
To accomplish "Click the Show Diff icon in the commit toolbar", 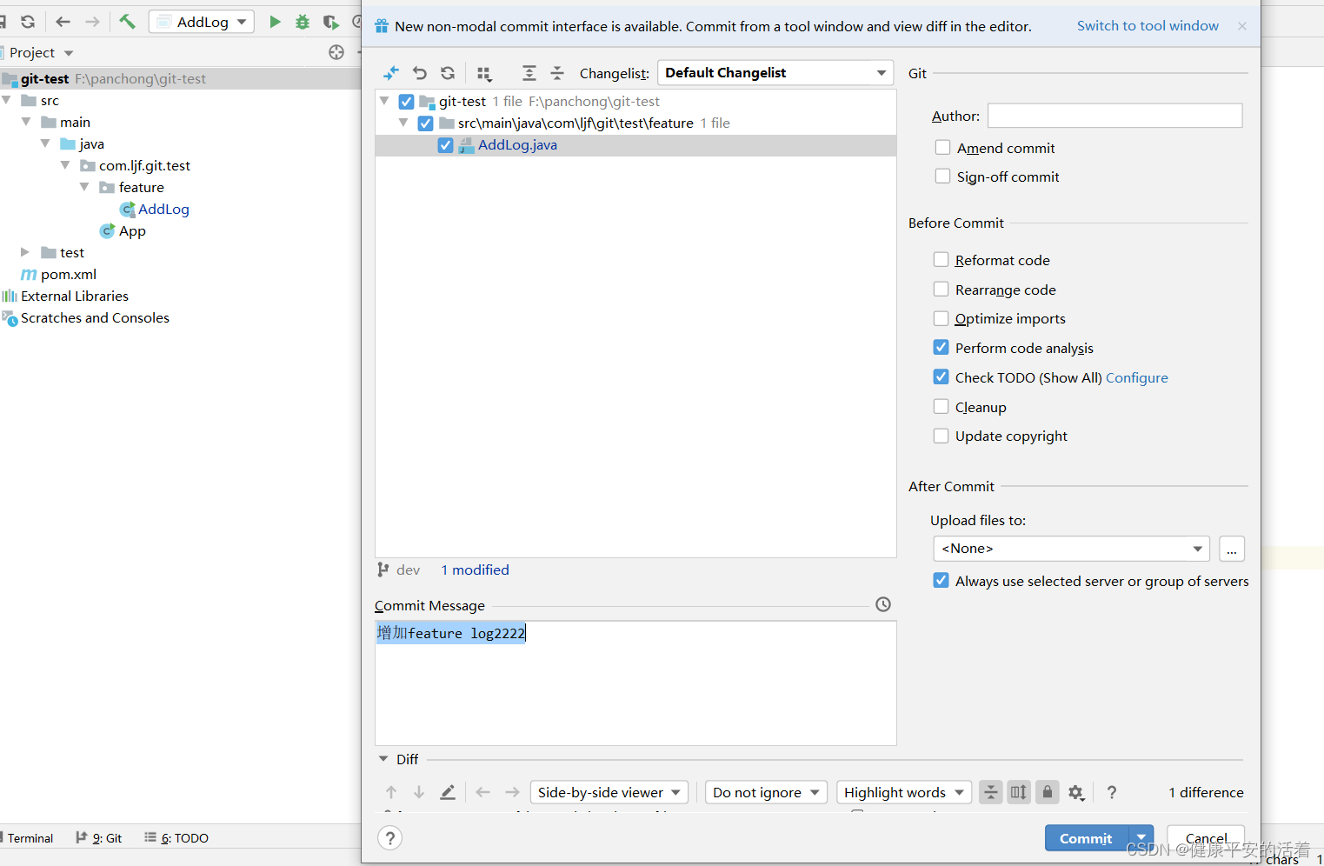I will (391, 73).
